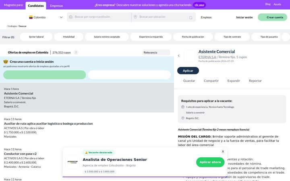The image size is (290, 181).
Task: Click the Aplicar button
Action: pos(188,70)
